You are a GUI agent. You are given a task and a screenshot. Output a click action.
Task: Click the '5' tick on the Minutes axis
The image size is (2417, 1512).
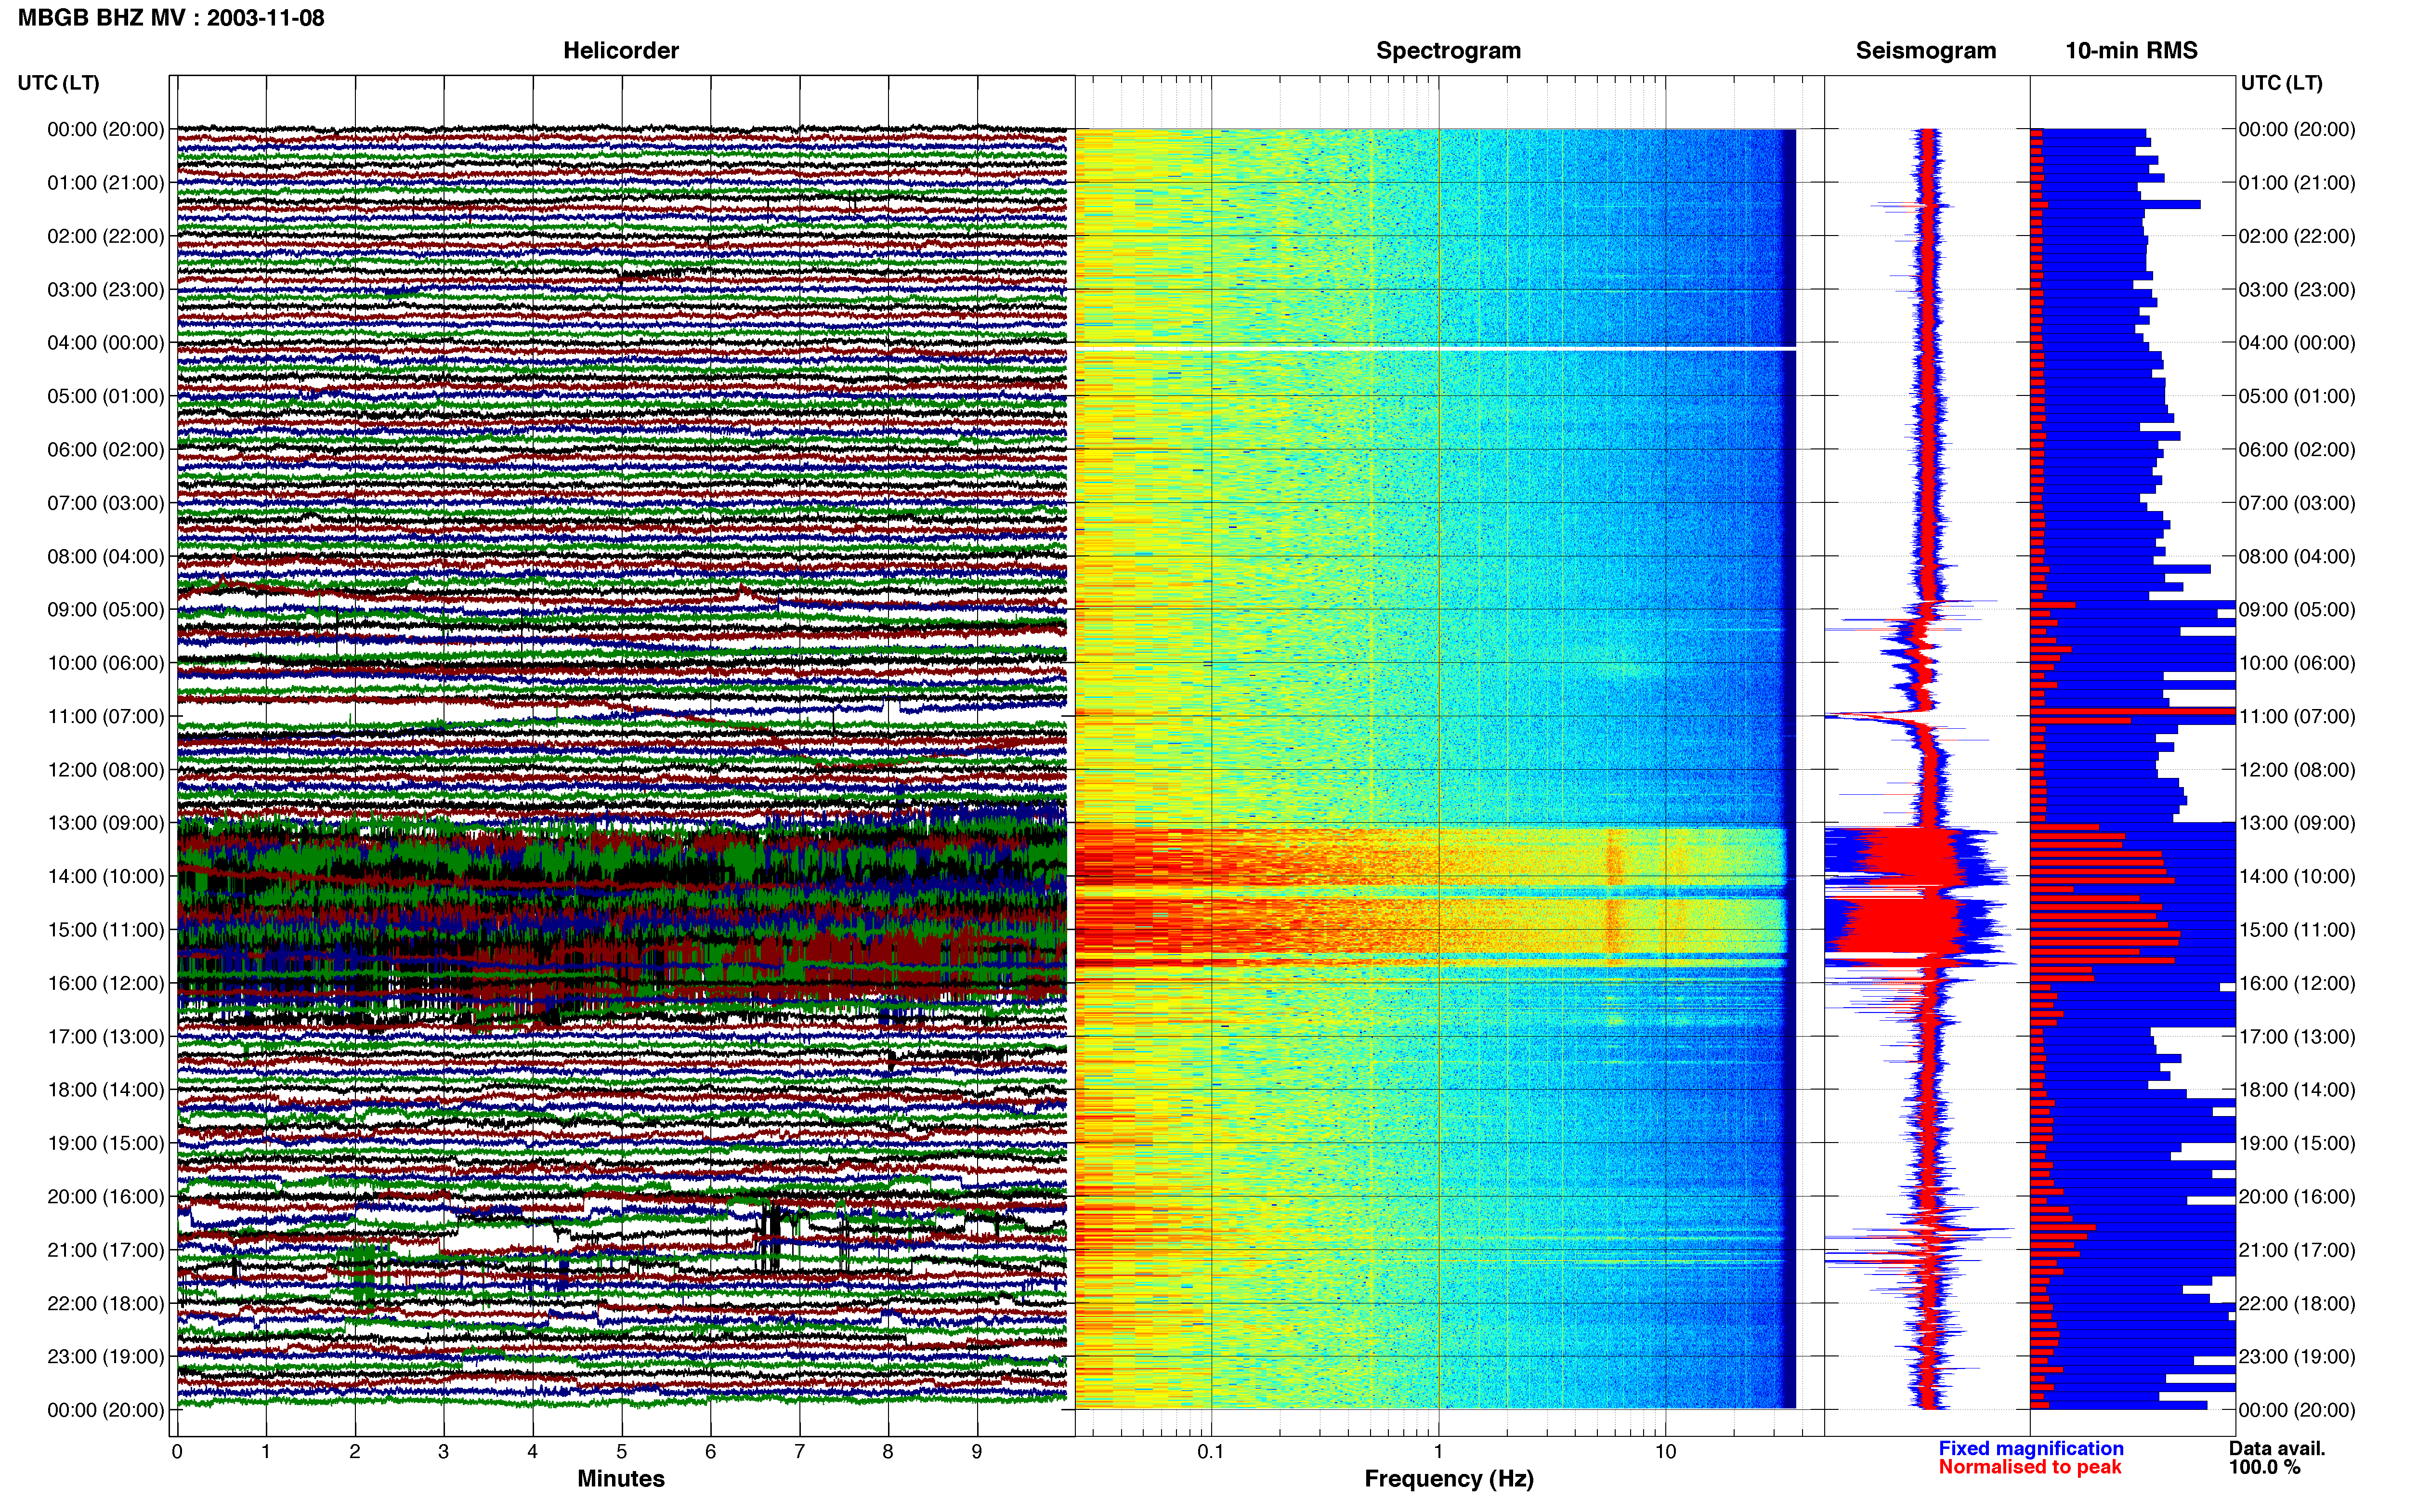coord(622,1451)
